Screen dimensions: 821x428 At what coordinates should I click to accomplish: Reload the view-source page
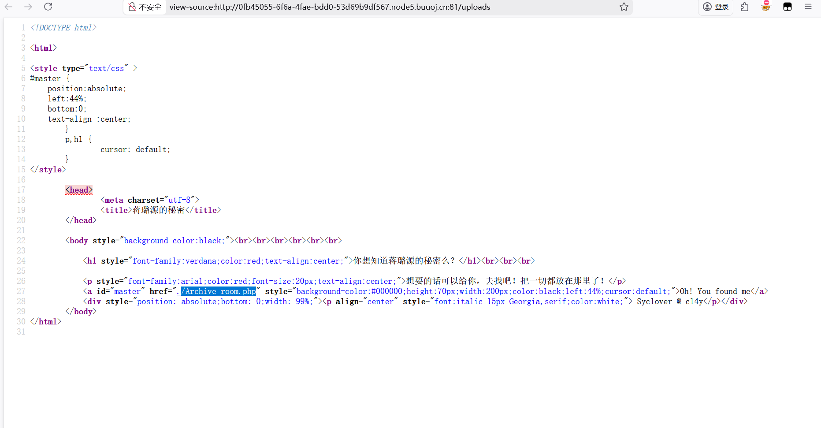pyautogui.click(x=48, y=7)
